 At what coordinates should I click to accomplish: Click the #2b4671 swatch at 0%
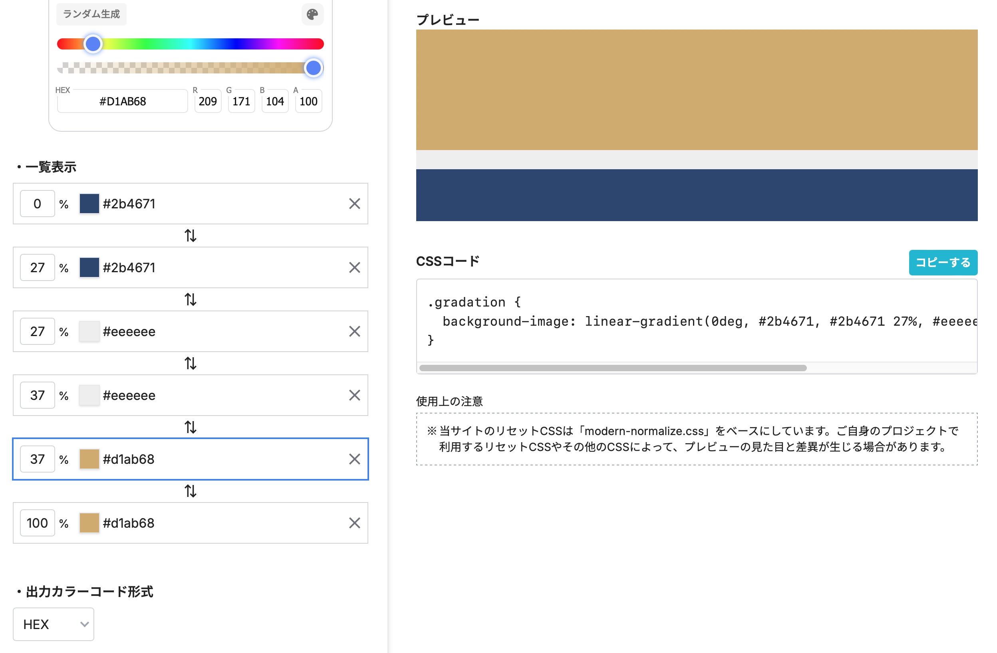pos(89,204)
